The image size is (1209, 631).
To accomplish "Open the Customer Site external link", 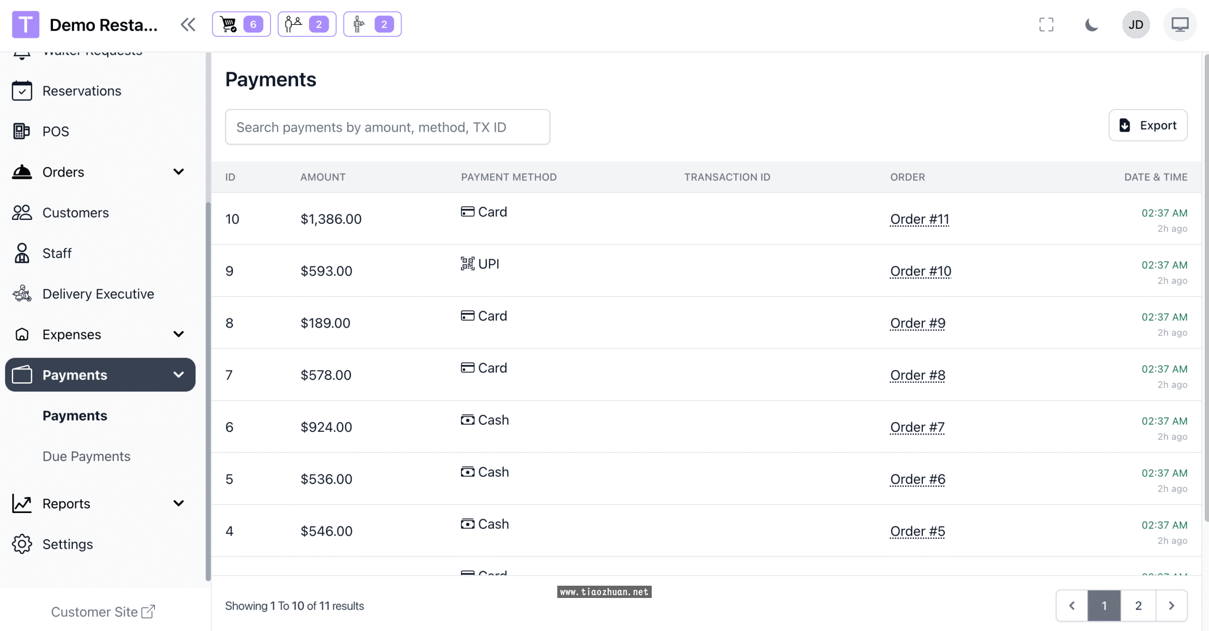I will [x=103, y=612].
